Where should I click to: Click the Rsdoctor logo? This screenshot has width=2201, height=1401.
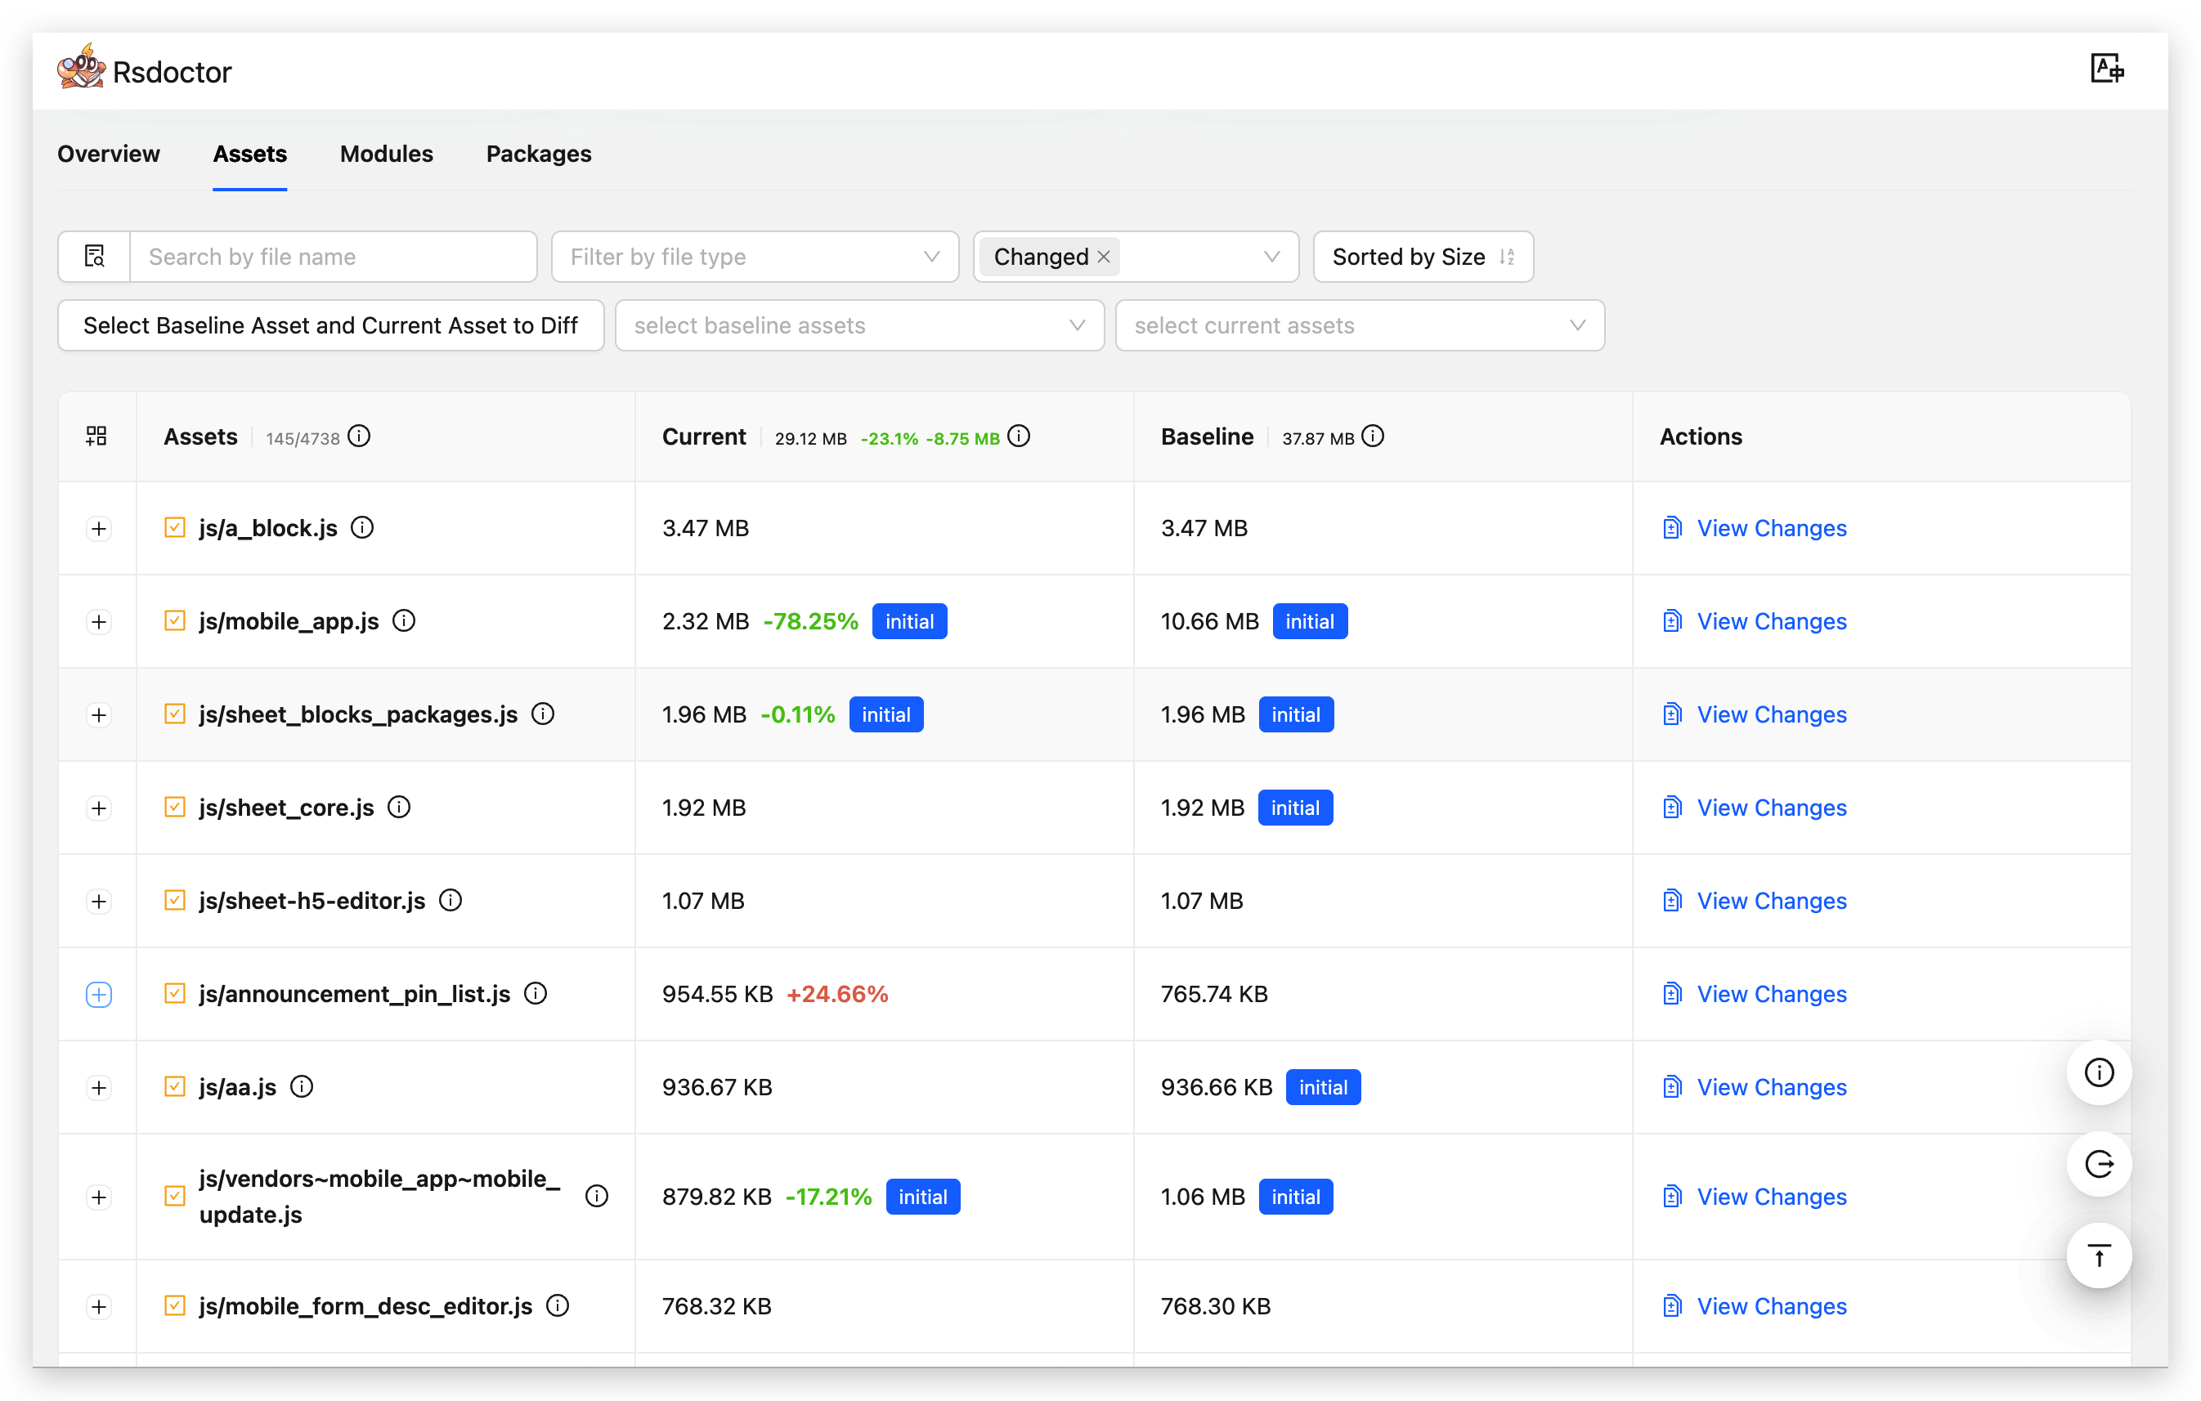pos(81,69)
